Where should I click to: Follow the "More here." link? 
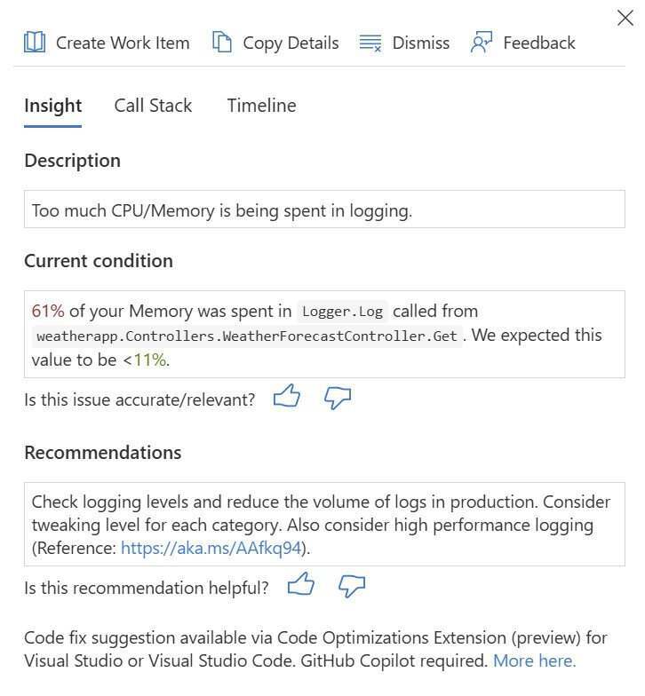coord(534,660)
